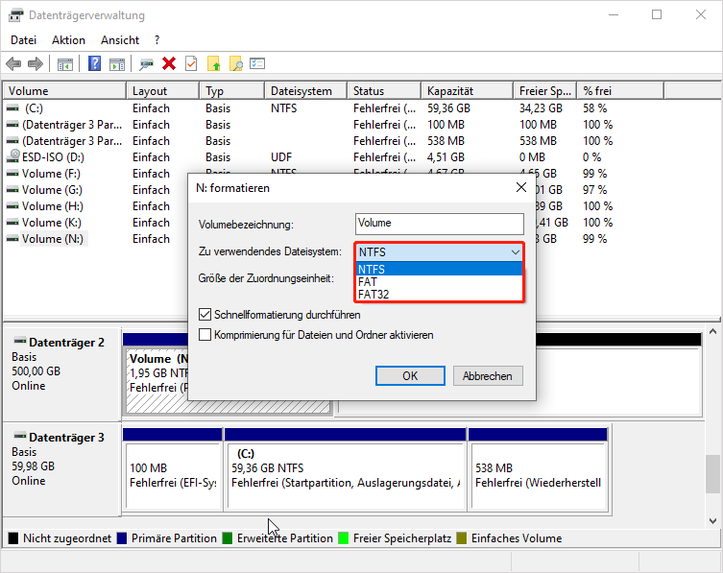Click the Datenträgerverwaltung title bar icon
Screen dimensions: 723x573
(15, 15)
